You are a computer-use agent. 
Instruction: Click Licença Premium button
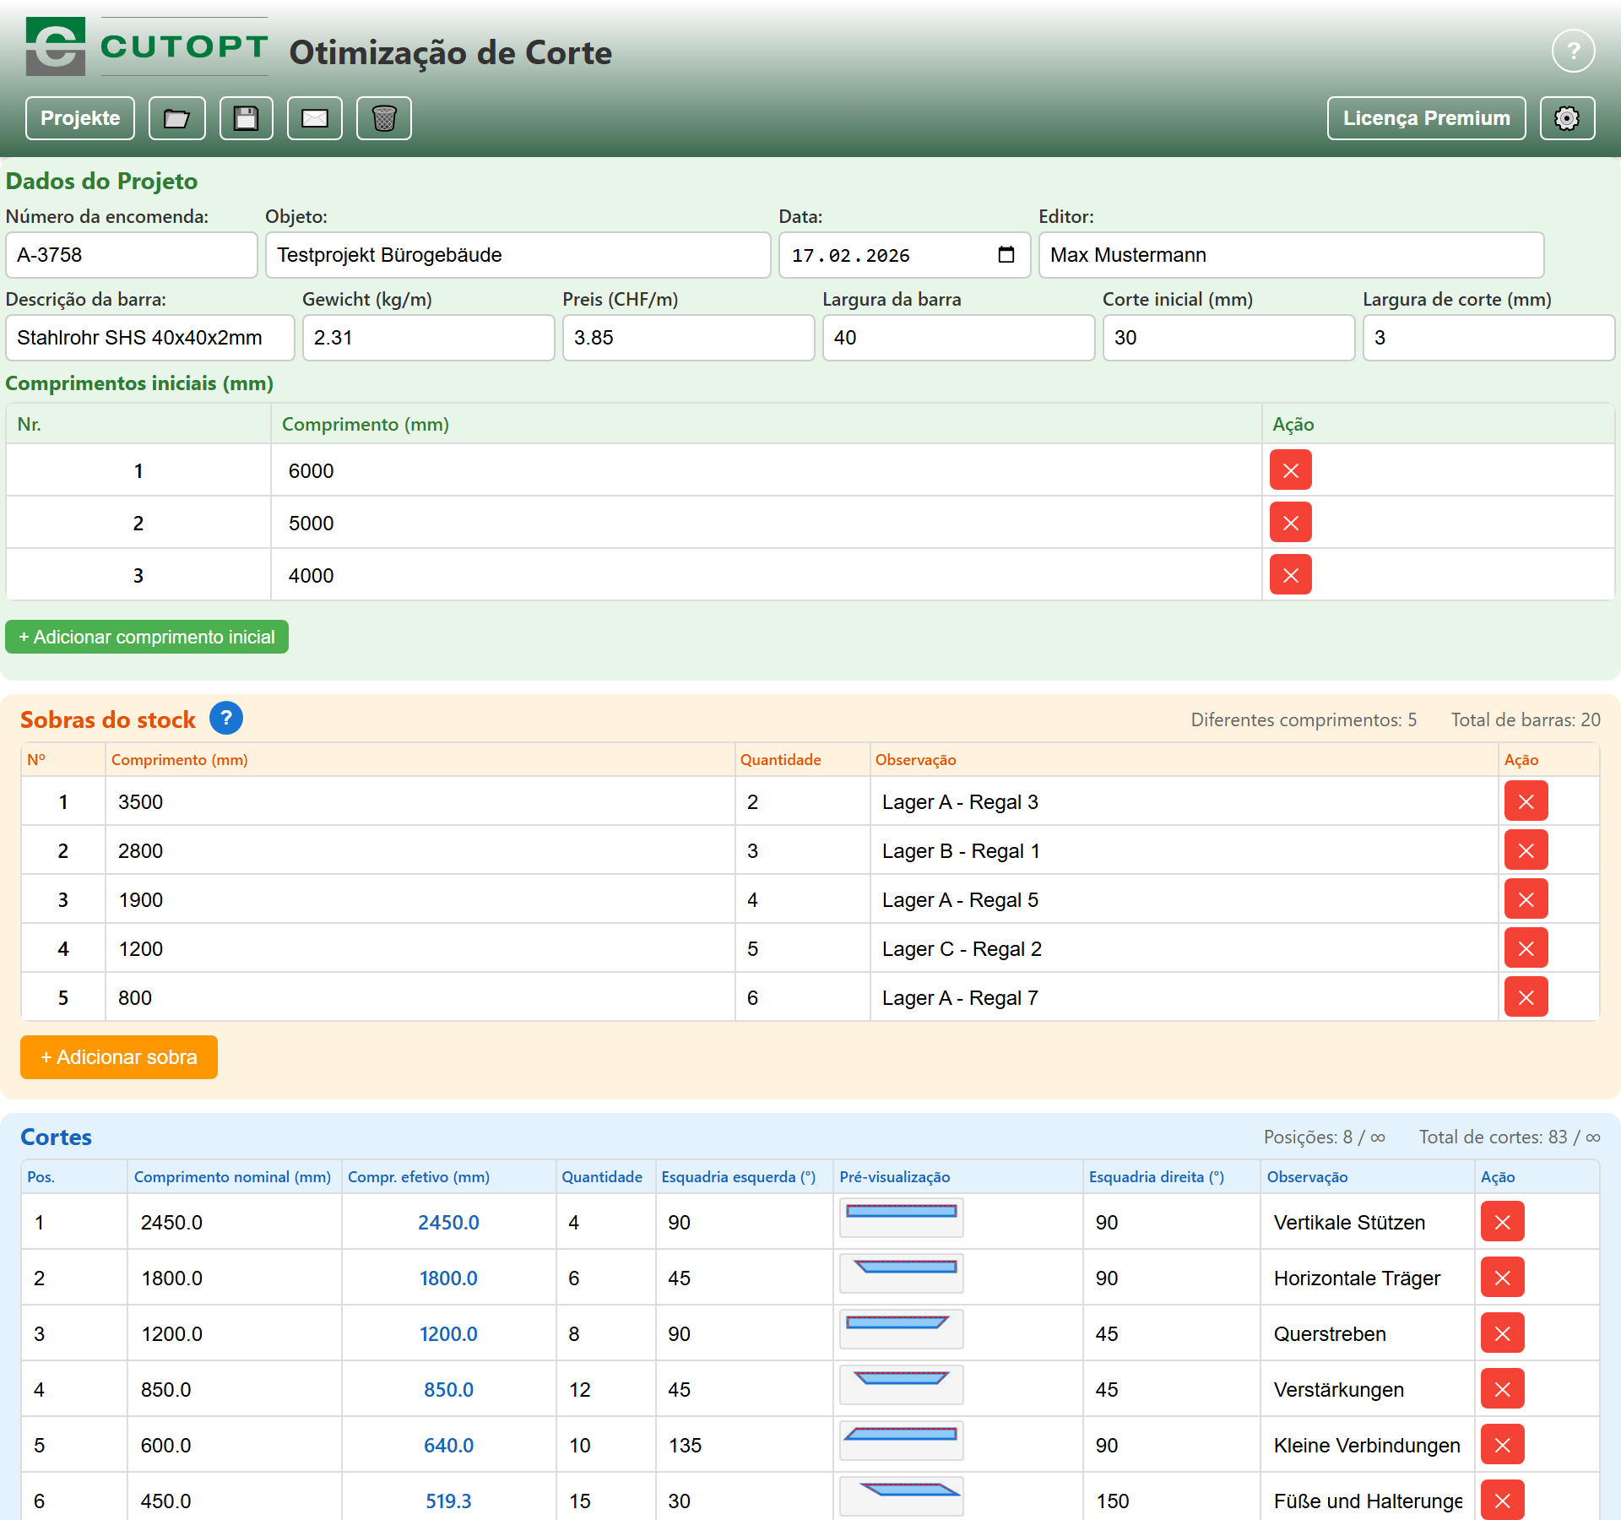pos(1426,118)
